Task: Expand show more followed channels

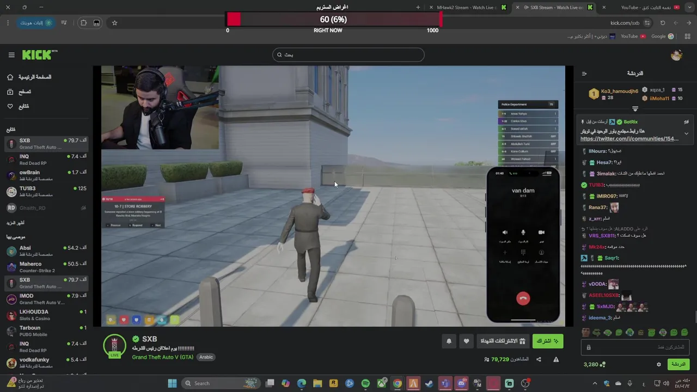Action: (x=15, y=223)
